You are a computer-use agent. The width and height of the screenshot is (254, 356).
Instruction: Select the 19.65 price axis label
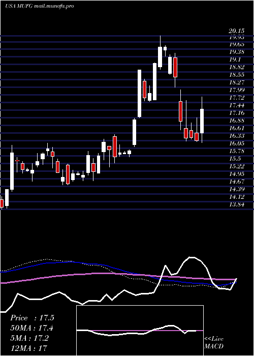[237, 44]
